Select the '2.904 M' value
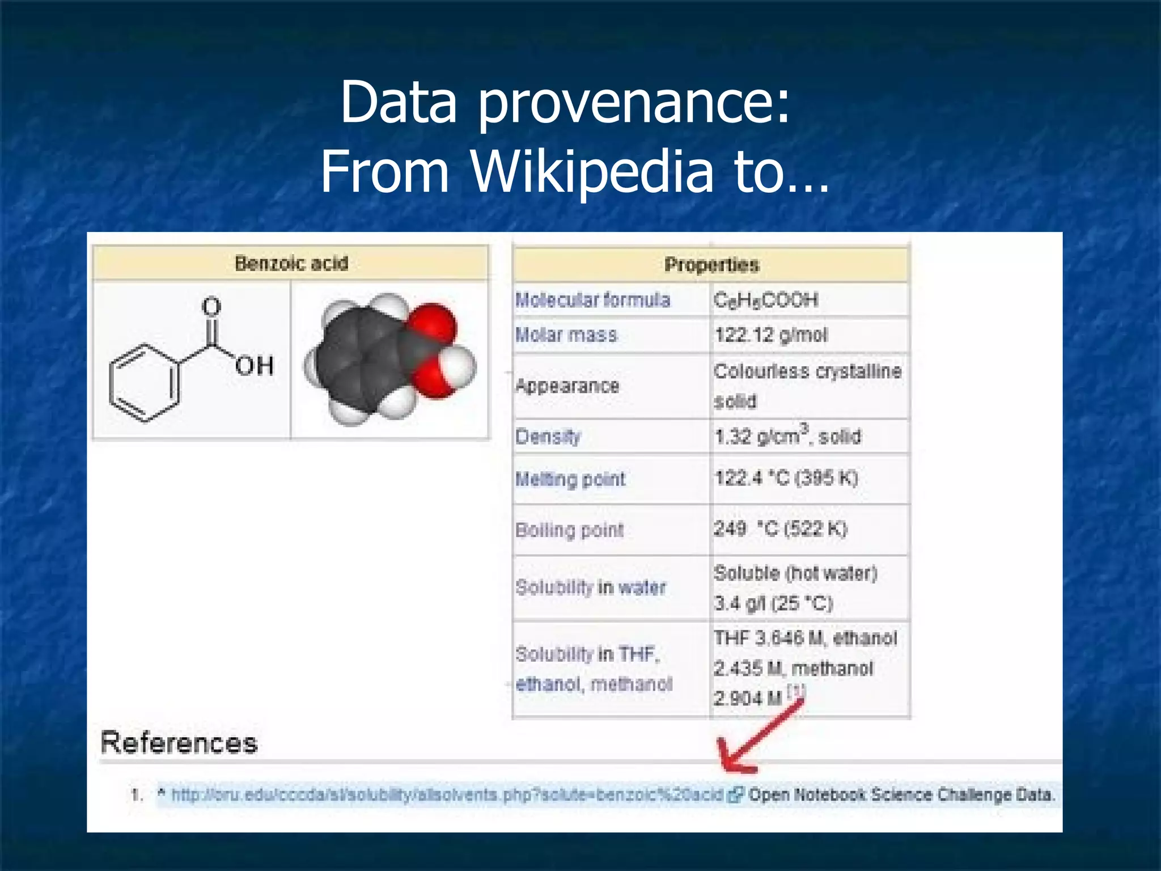This screenshot has height=871, width=1161. [748, 698]
